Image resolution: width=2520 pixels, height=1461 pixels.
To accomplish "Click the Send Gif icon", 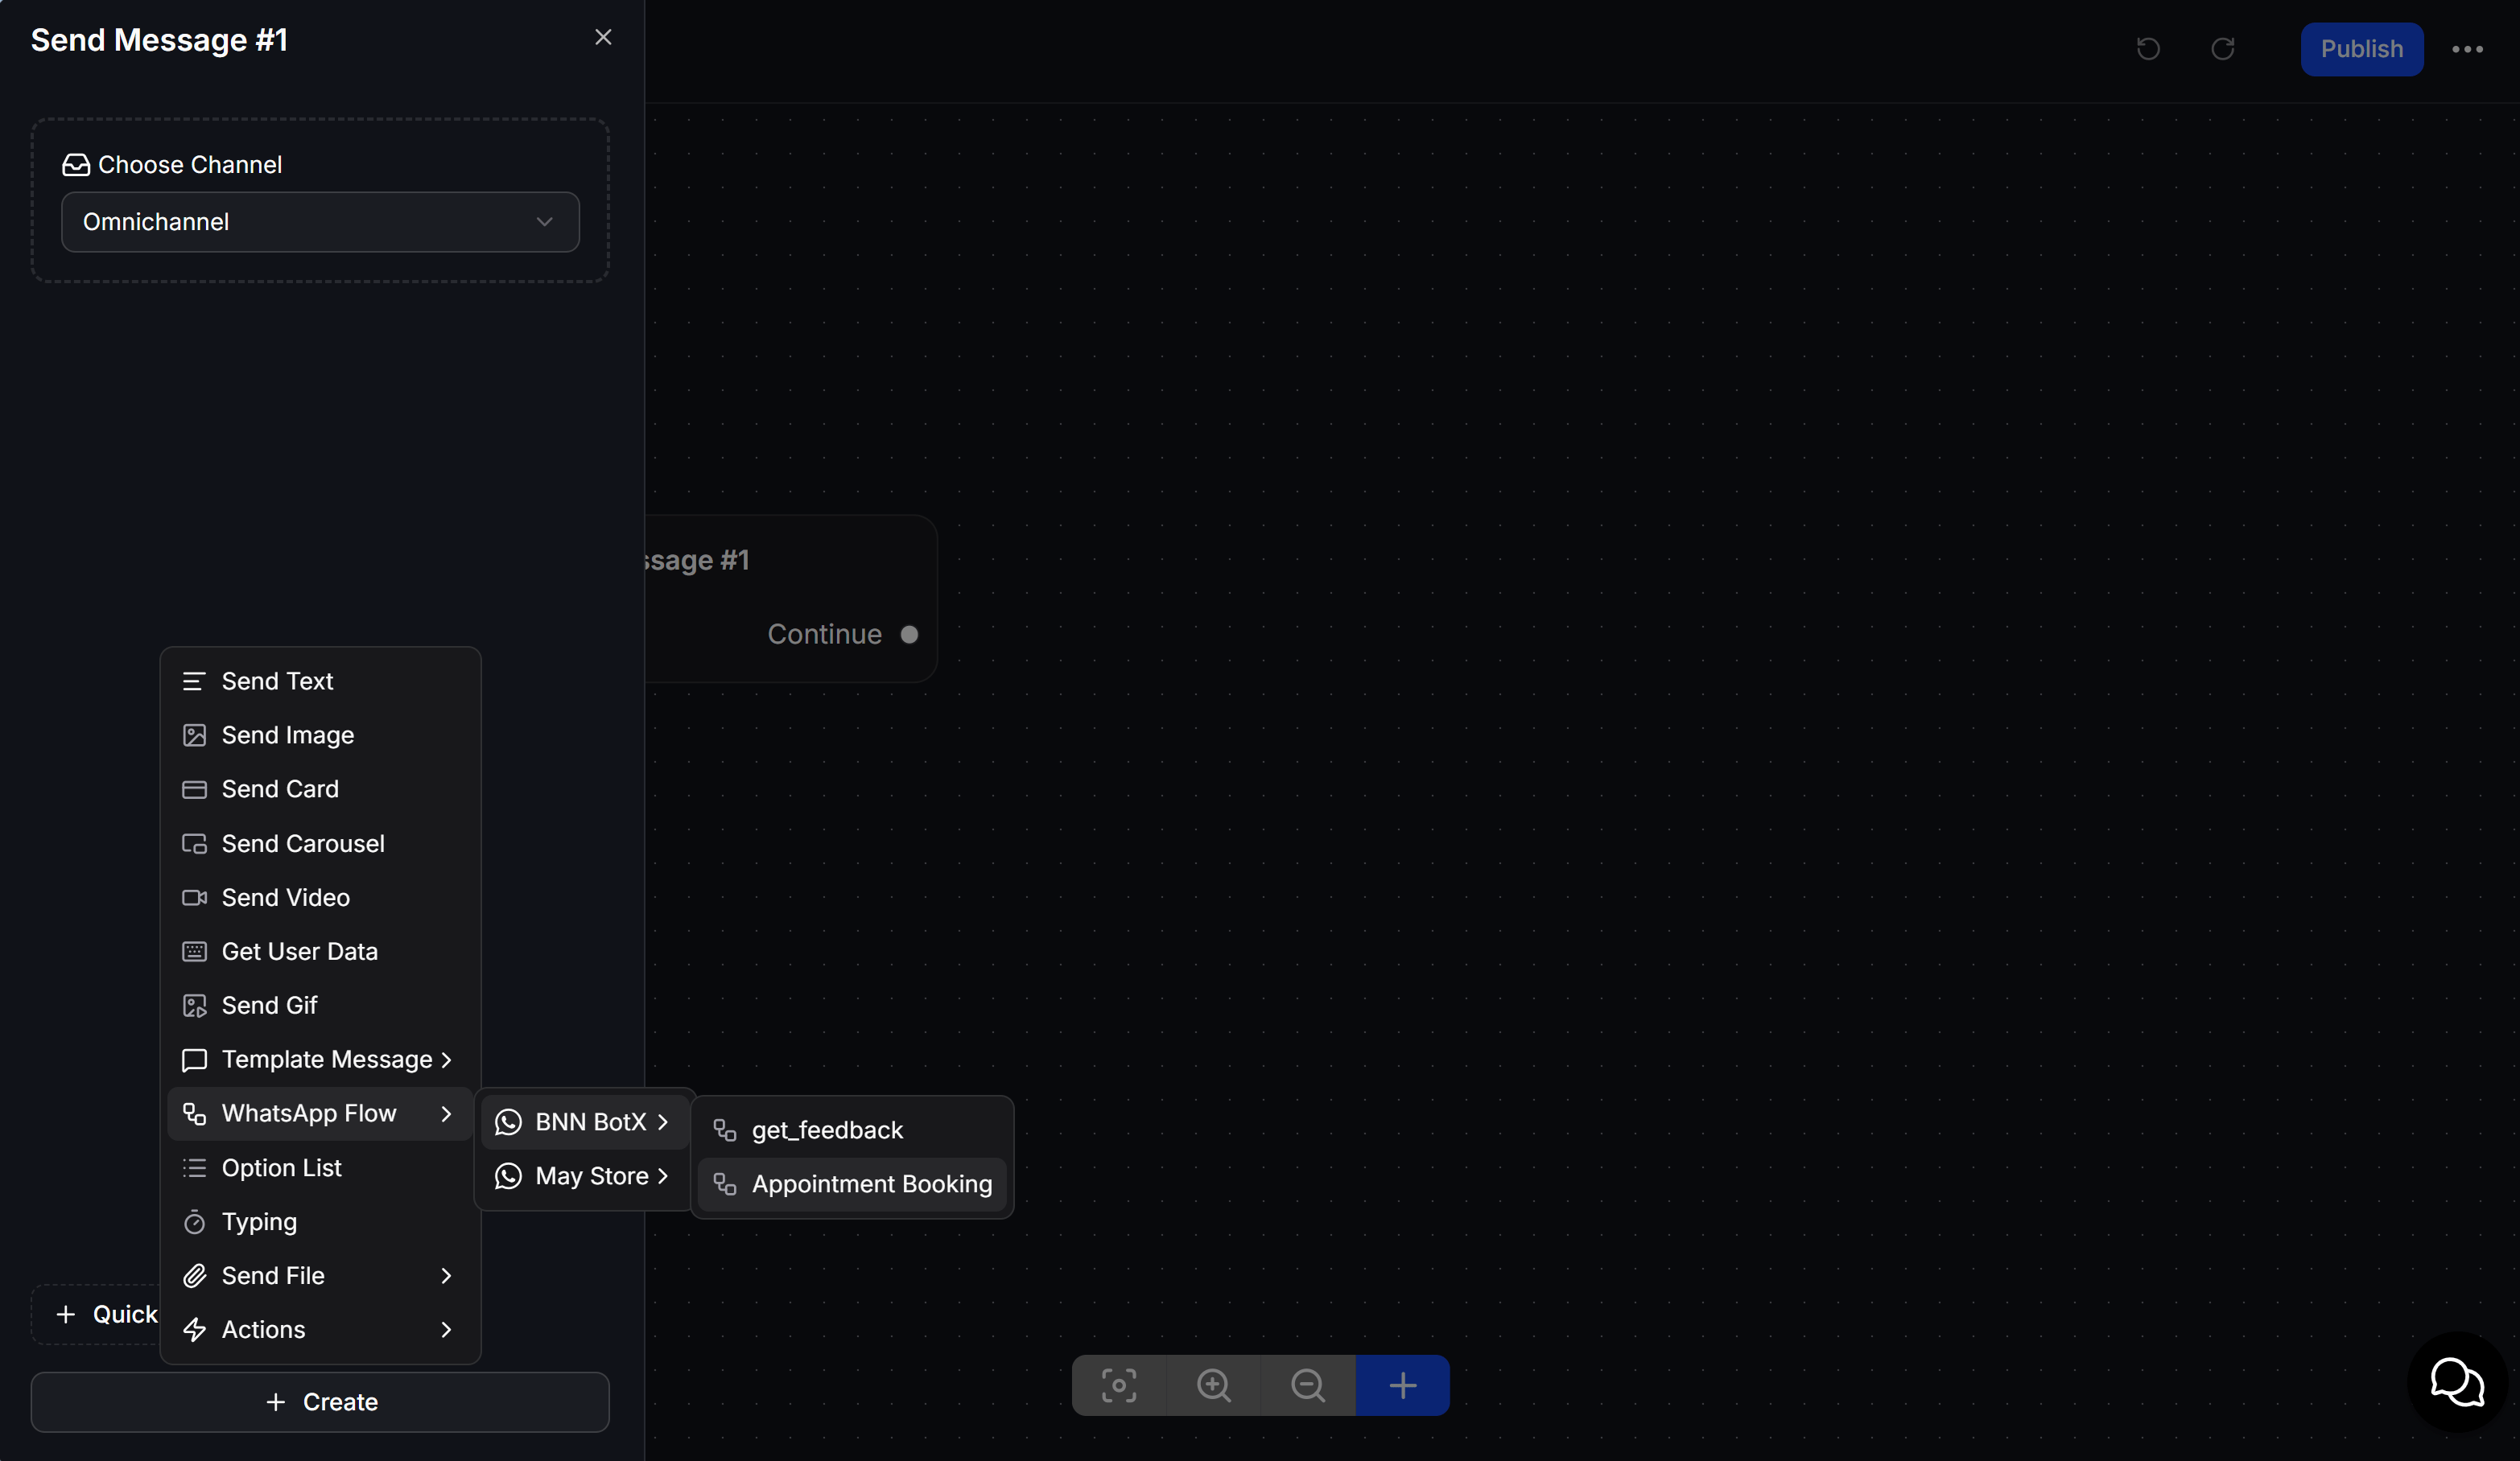I will pyautogui.click(x=194, y=1006).
